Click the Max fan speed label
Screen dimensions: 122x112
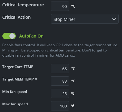15,104
